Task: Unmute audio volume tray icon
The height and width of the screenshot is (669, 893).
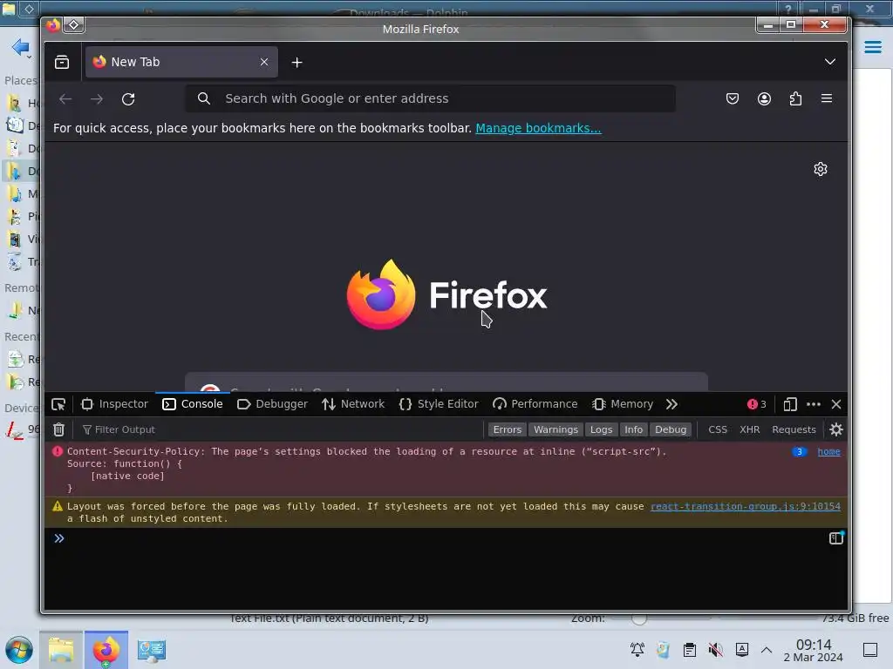Action: click(x=715, y=650)
